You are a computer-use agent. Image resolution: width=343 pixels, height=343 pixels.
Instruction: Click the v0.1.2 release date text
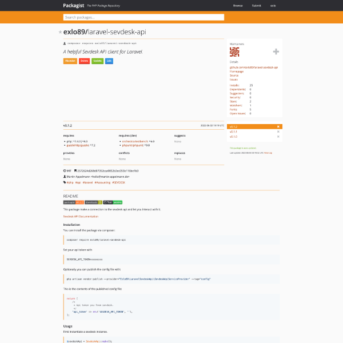[212, 126]
